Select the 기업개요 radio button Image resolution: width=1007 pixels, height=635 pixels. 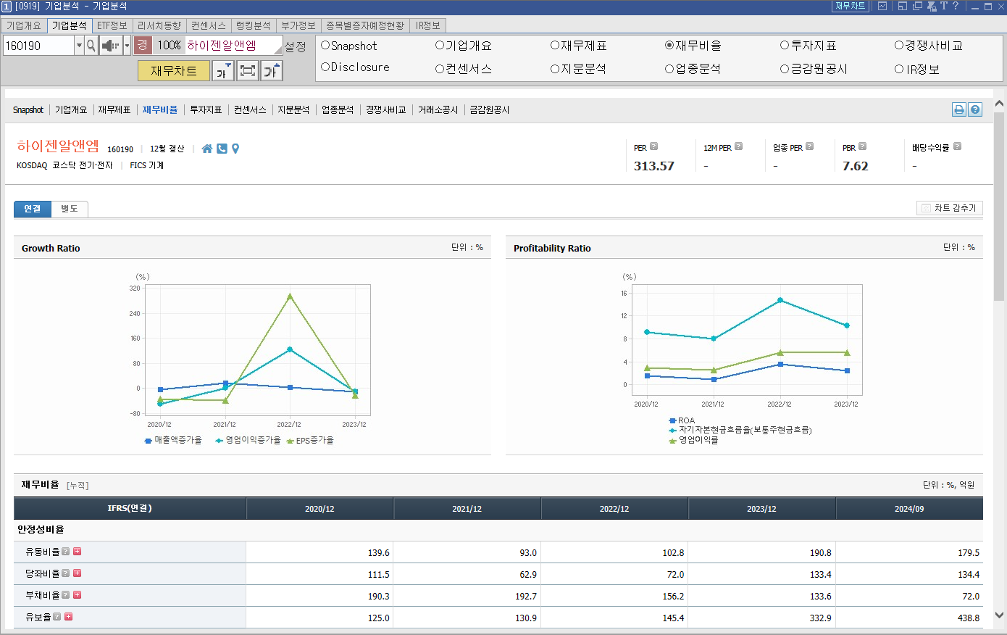[x=440, y=45]
